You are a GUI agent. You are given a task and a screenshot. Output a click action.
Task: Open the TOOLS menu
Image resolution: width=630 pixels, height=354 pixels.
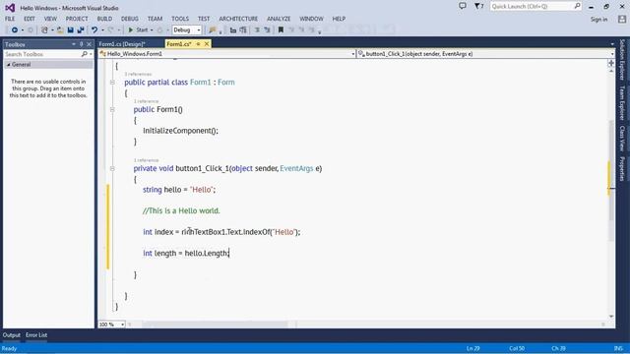pos(180,19)
